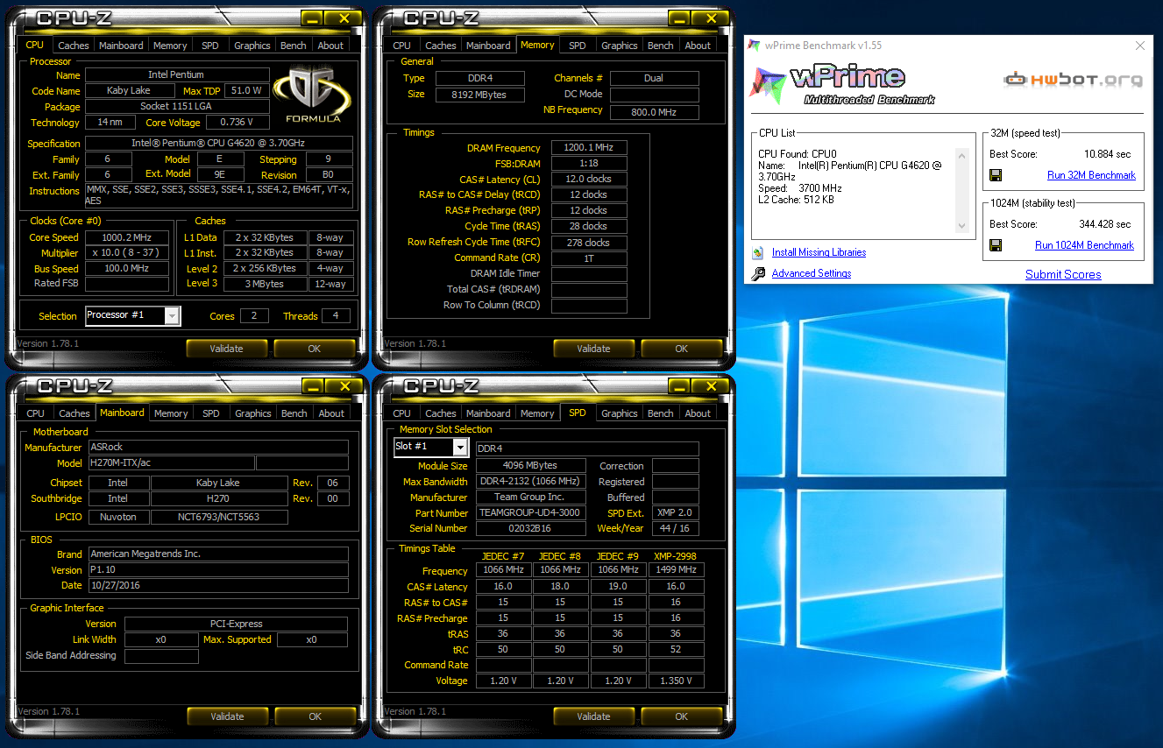The width and height of the screenshot is (1163, 748).
Task: Click the LPCIO value NCT6793/NCT5563
Action: tap(219, 517)
